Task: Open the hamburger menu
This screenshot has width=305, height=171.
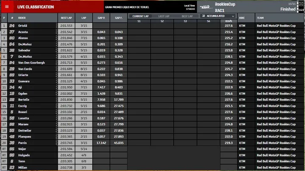Action: pyautogui.click(x=7, y=7)
